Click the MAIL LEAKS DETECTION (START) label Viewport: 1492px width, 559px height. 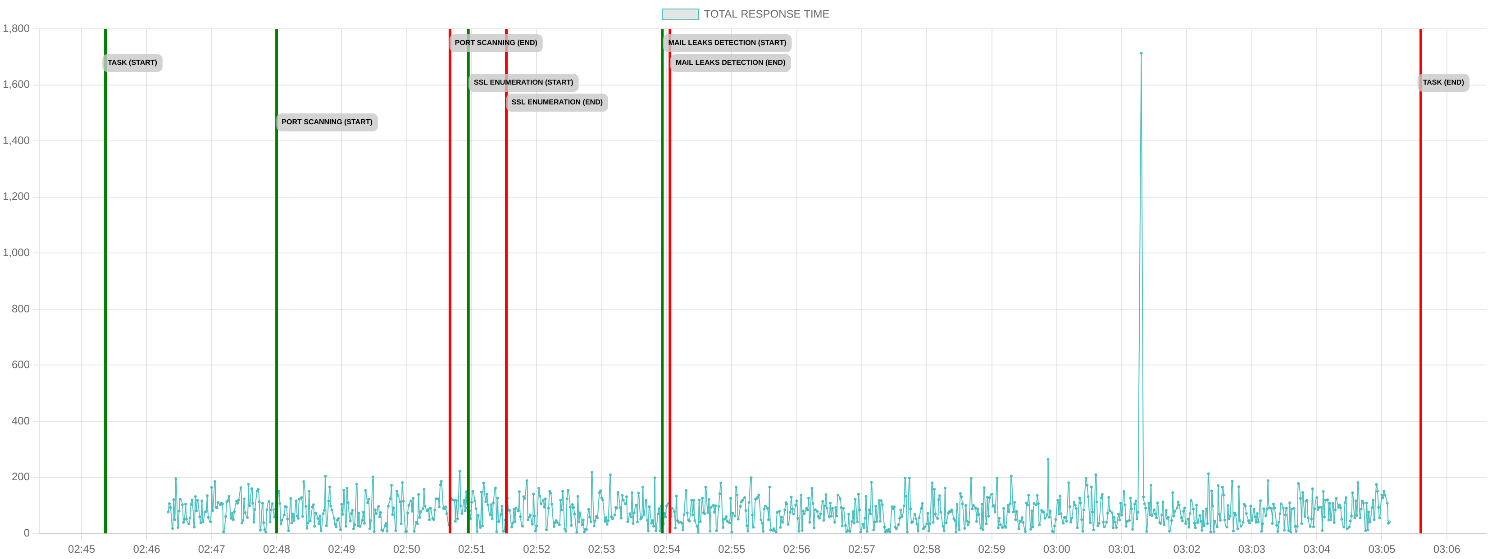(727, 43)
